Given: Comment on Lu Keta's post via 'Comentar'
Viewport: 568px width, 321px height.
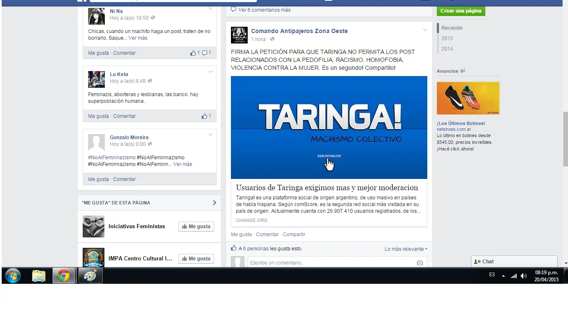Looking at the screenshot, I should pyautogui.click(x=124, y=116).
